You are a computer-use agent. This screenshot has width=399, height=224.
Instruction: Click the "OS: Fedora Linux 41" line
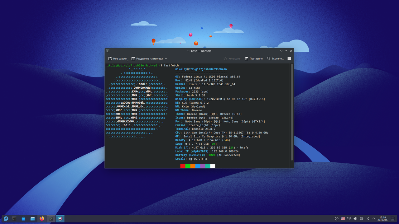tap(208, 77)
